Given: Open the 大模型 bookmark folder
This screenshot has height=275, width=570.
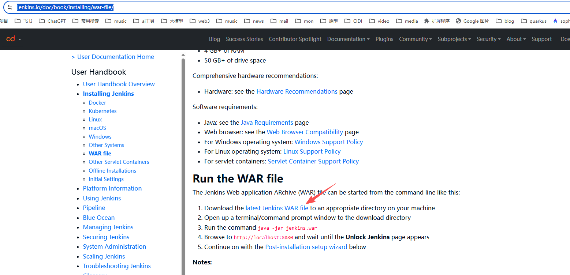Looking at the screenshot, I should tap(172, 21).
